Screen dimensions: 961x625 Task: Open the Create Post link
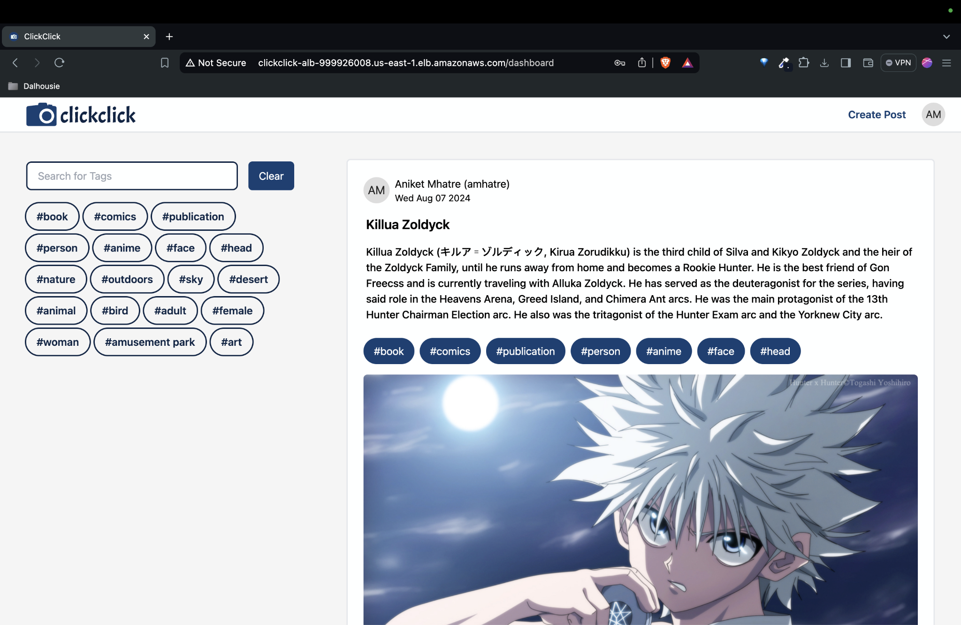[x=877, y=114]
